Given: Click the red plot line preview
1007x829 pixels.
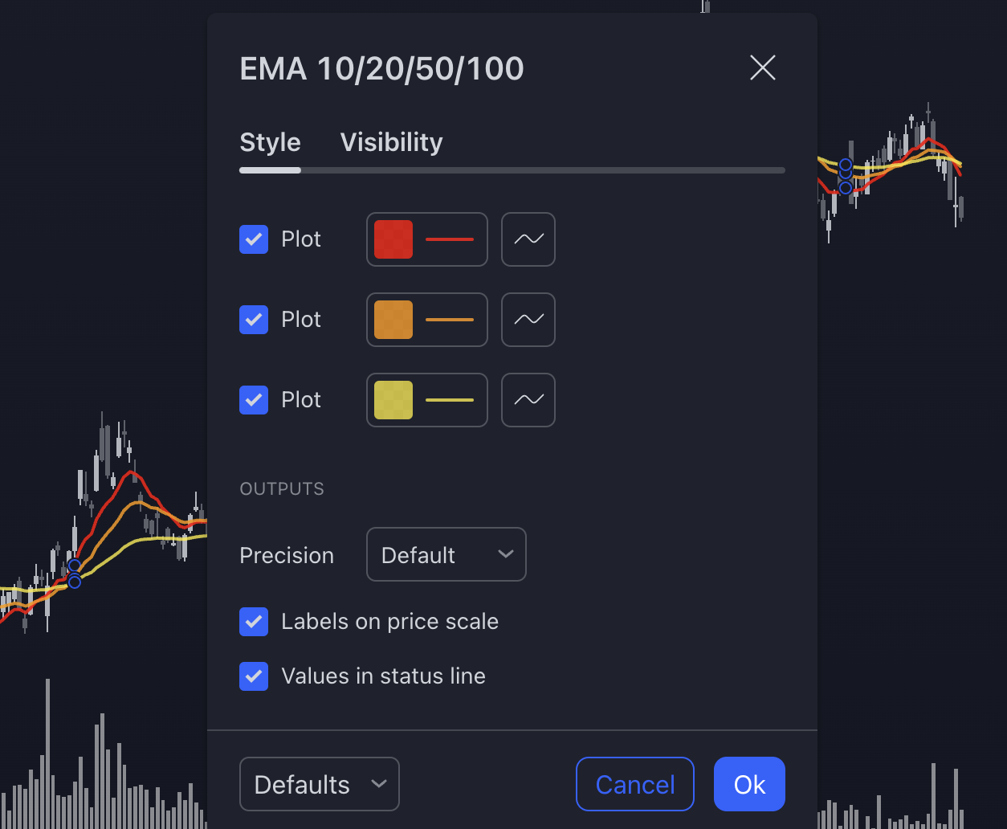Looking at the screenshot, I should [x=450, y=239].
